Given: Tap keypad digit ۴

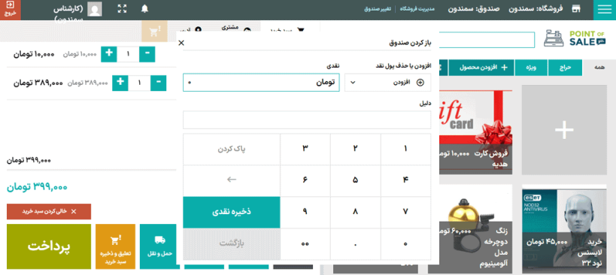Looking at the screenshot, I should tap(405, 180).
